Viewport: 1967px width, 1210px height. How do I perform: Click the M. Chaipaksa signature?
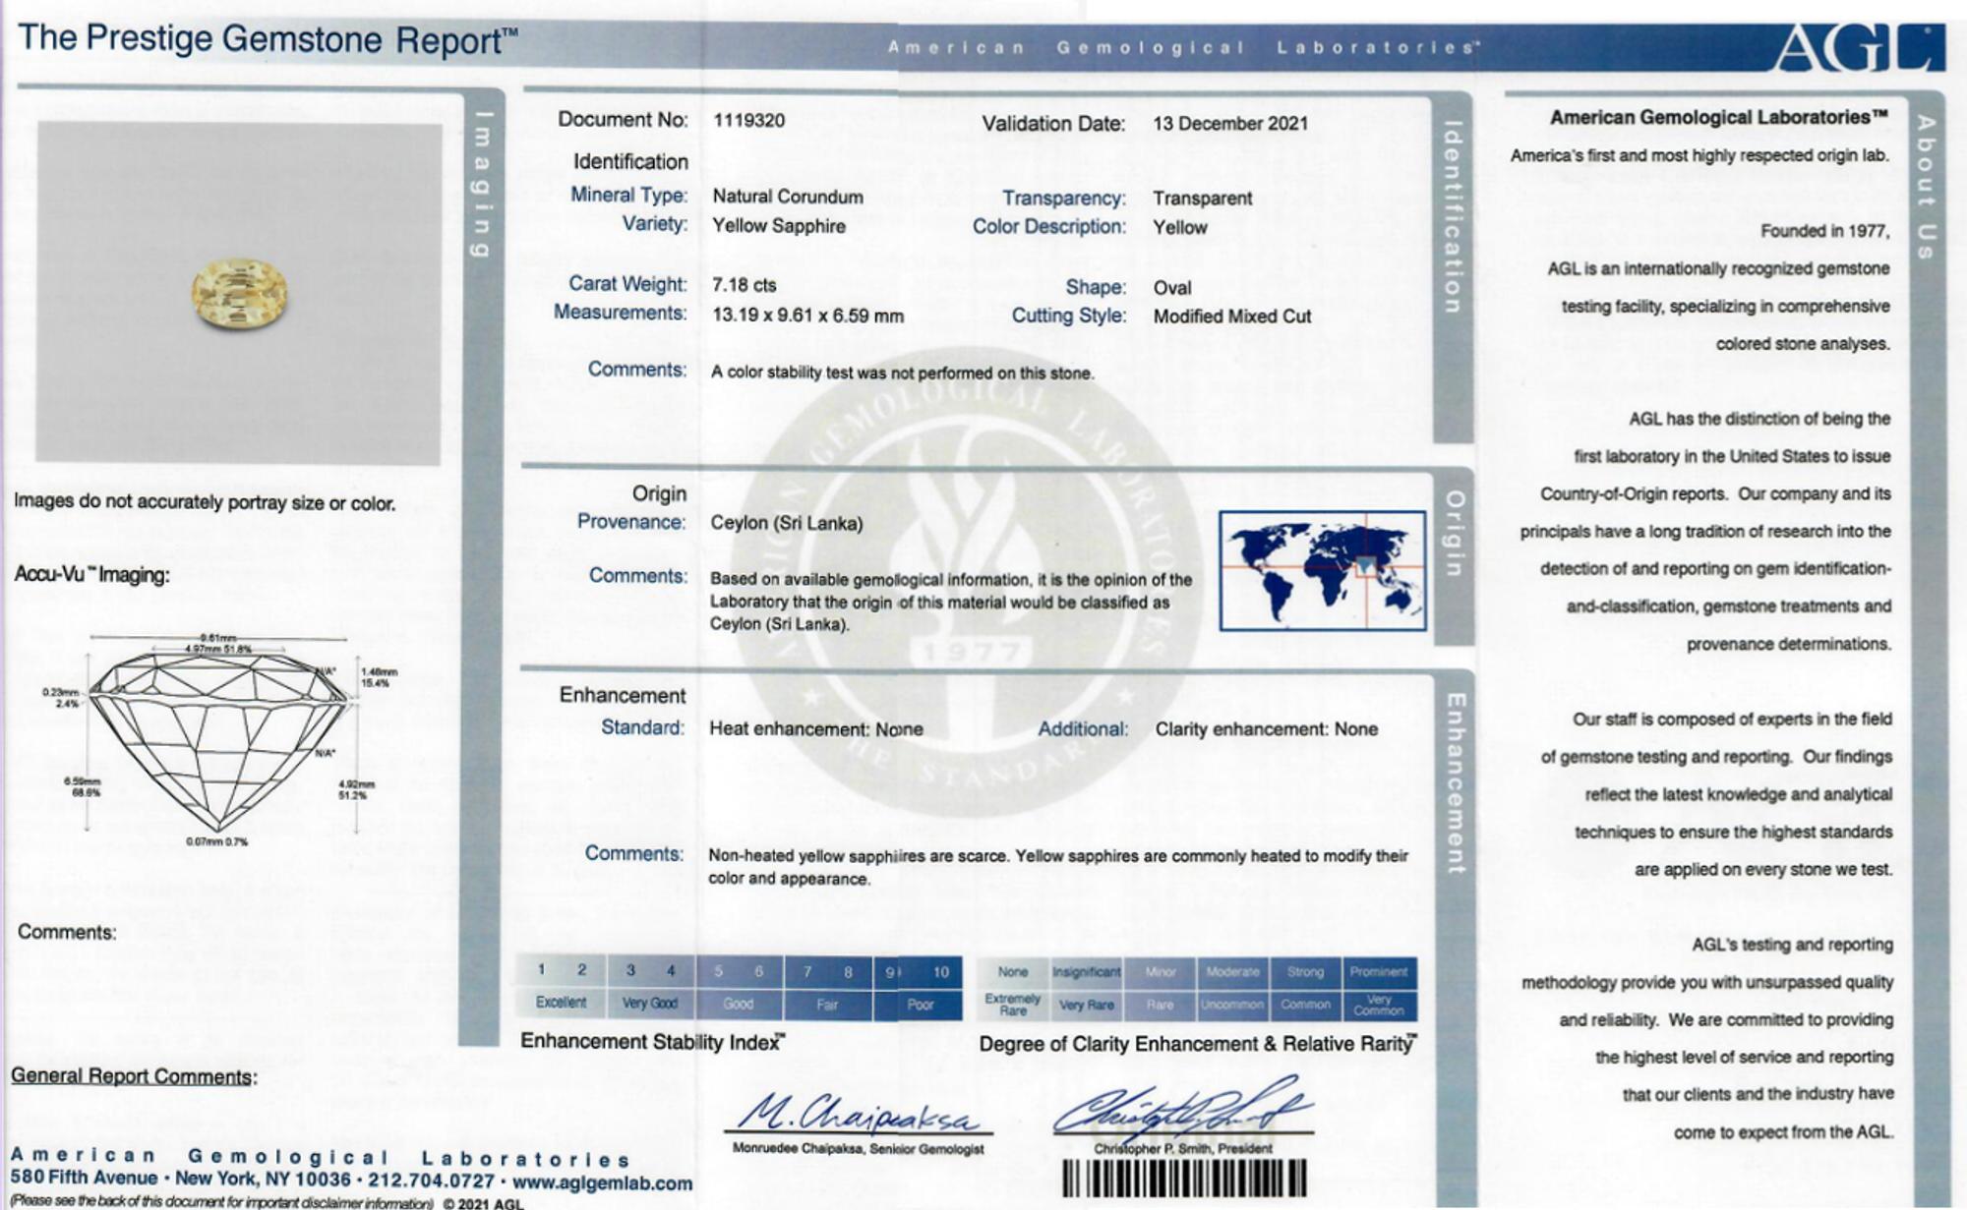859,1114
